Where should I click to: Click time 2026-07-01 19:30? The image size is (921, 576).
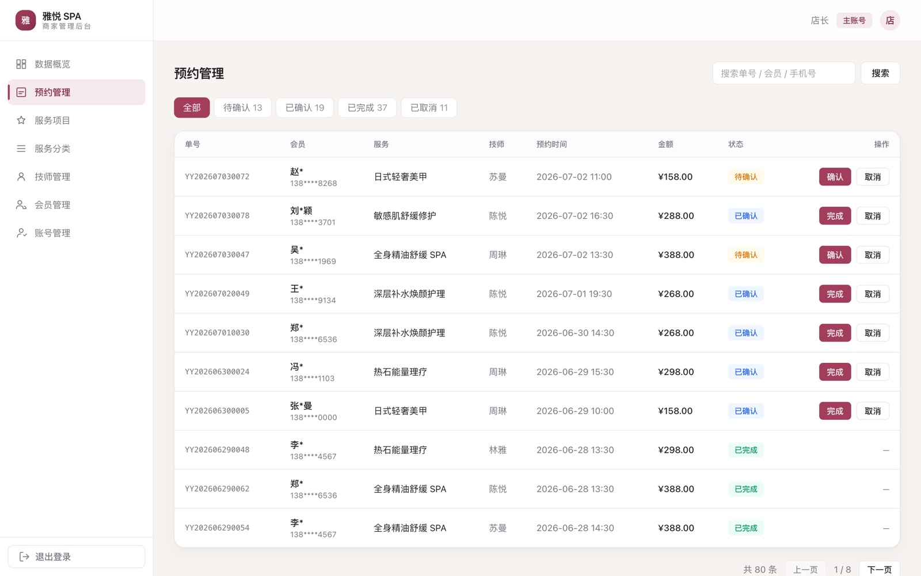pyautogui.click(x=574, y=294)
